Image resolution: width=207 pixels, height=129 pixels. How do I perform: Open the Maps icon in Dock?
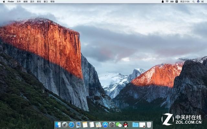point(98,125)
